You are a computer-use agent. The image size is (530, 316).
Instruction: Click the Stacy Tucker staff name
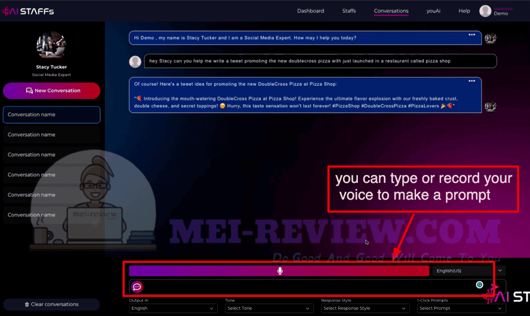51,67
